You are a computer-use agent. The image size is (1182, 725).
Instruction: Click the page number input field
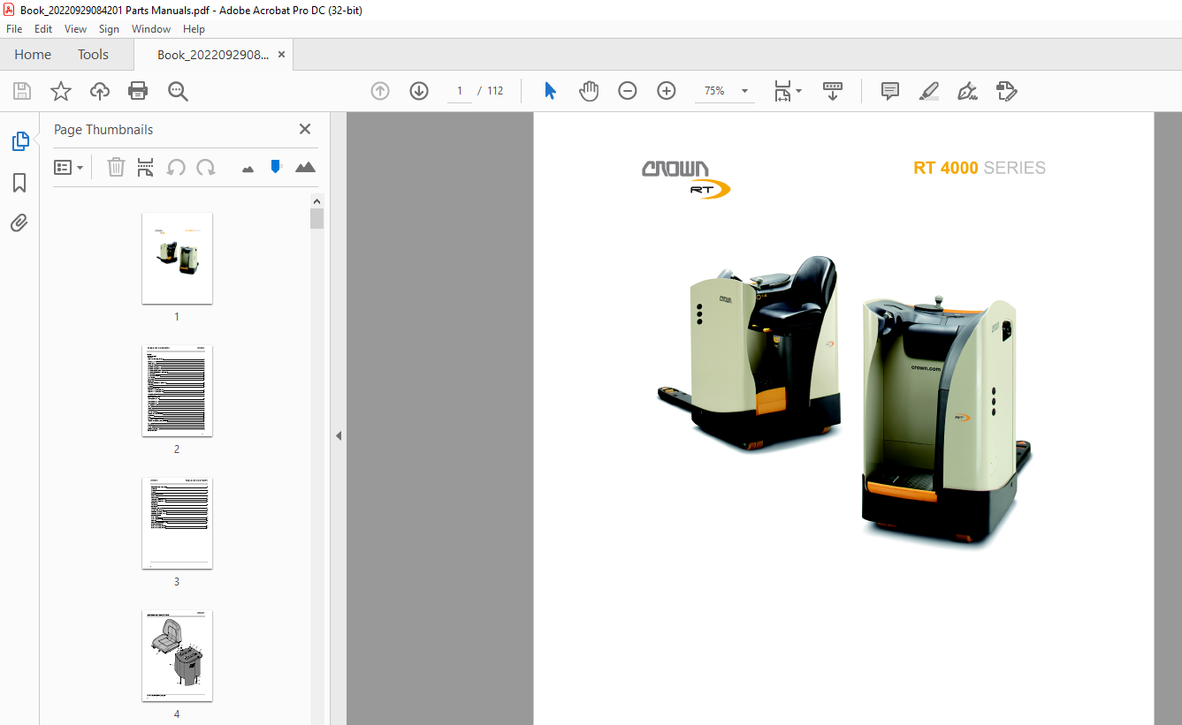[x=460, y=91]
